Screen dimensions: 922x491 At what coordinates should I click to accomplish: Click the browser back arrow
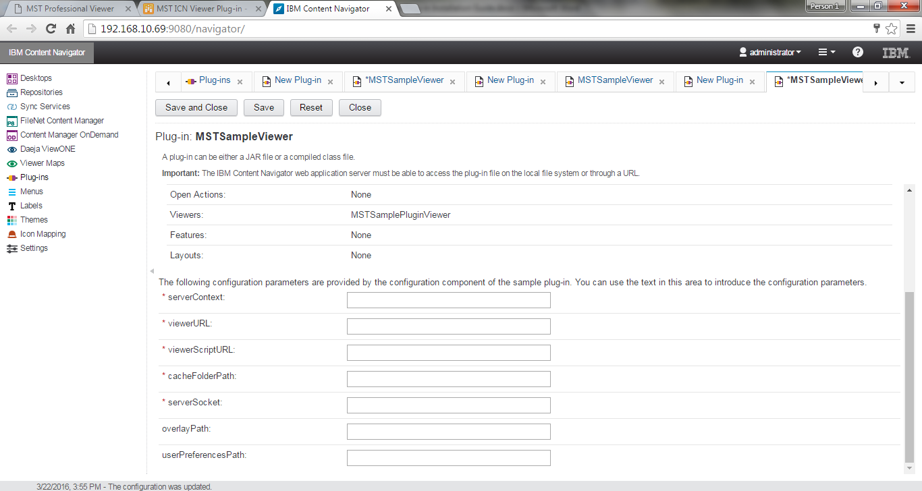[x=11, y=29]
